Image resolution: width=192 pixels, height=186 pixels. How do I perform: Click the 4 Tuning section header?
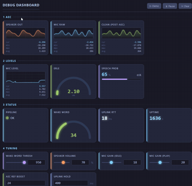click(x=10, y=148)
